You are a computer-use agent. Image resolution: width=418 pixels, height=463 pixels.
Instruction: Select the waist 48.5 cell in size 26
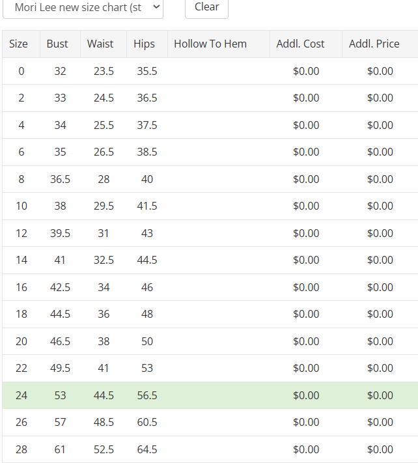pos(104,422)
